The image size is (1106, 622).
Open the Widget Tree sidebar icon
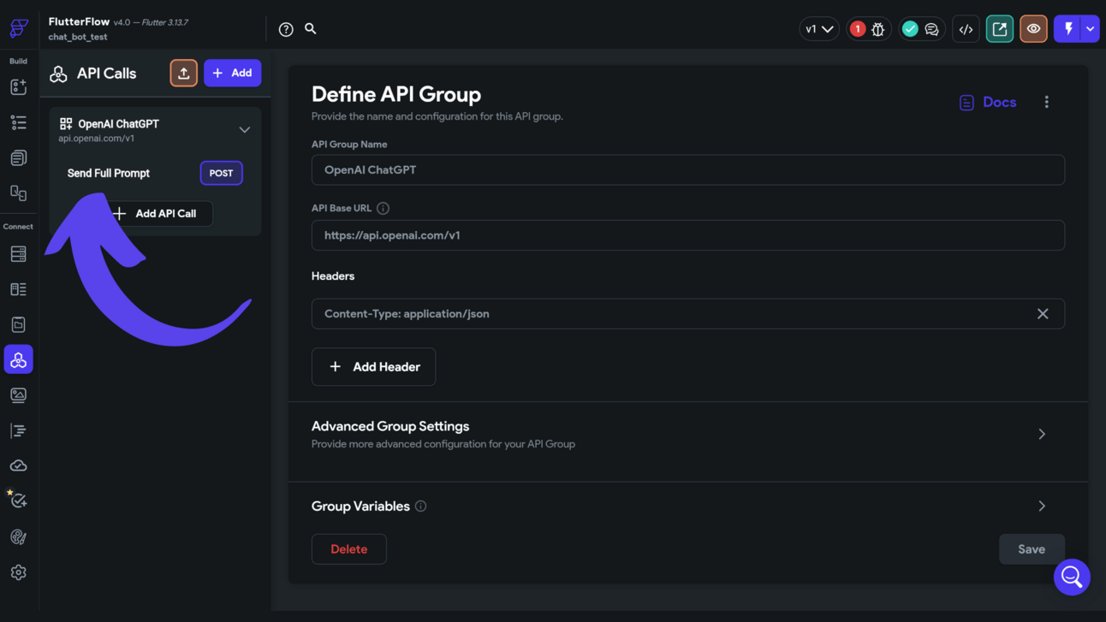point(18,122)
